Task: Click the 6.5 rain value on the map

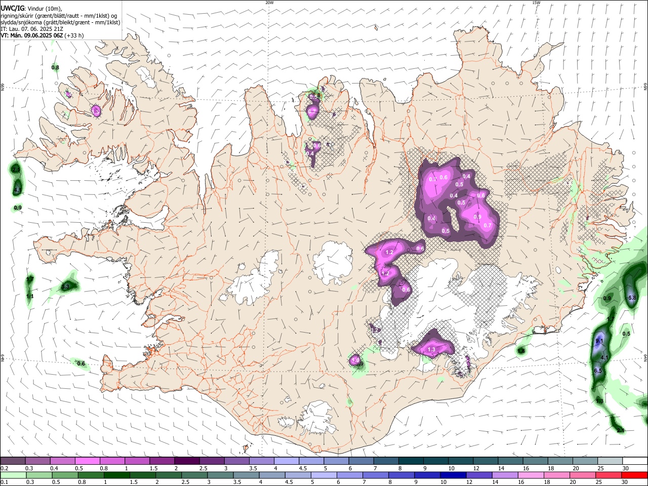Action: 597,371
